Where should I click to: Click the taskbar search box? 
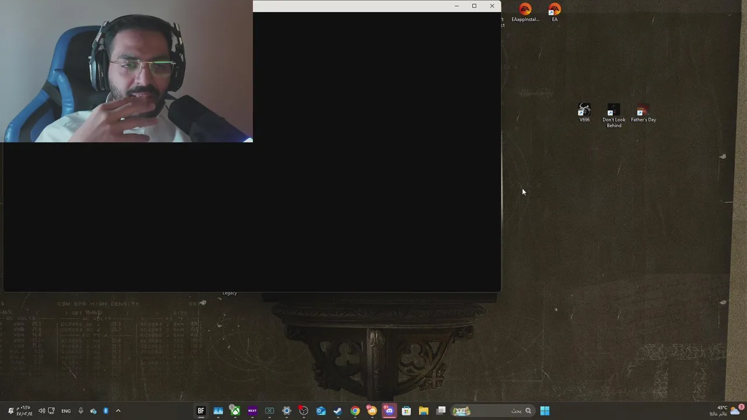[493, 411]
